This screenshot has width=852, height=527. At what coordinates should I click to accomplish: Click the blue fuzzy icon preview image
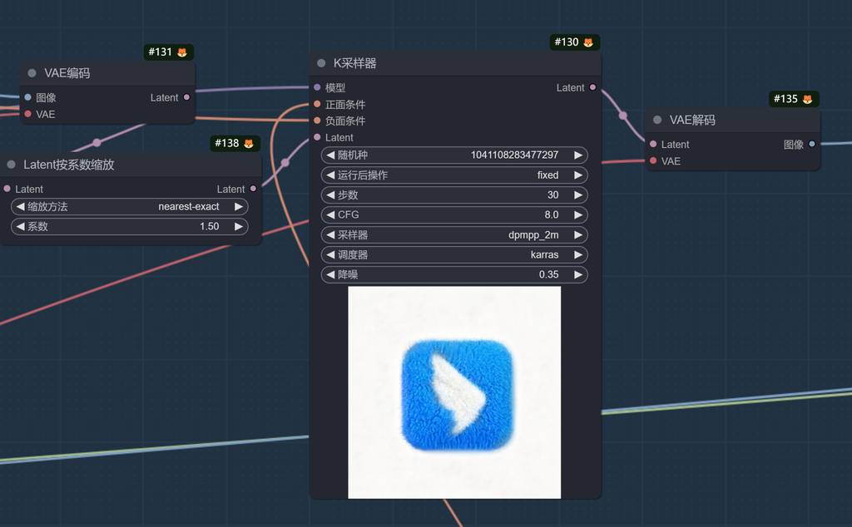coord(454,392)
